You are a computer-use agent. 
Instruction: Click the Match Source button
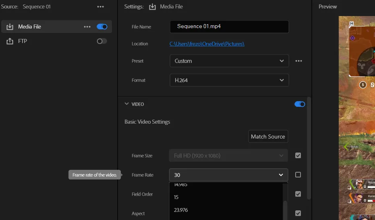pyautogui.click(x=268, y=136)
